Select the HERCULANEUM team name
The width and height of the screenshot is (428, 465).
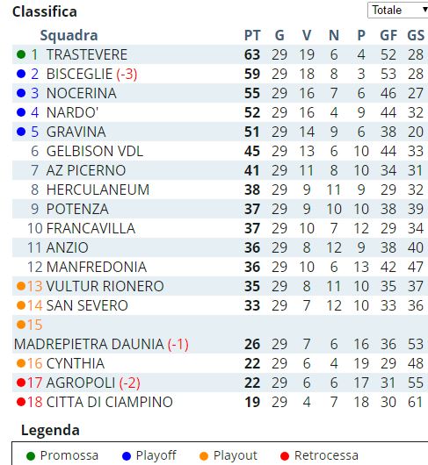click(98, 190)
